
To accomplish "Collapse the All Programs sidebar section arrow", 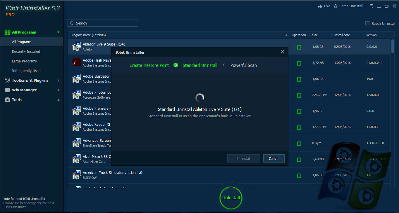I will point(59,32).
